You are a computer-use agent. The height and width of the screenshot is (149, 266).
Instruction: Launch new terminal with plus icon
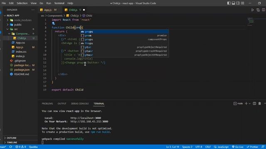[x=246, y=103]
